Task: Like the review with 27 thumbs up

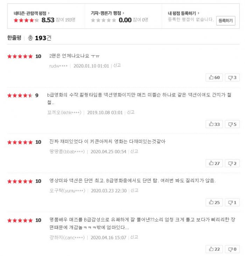Action: pos(214,163)
